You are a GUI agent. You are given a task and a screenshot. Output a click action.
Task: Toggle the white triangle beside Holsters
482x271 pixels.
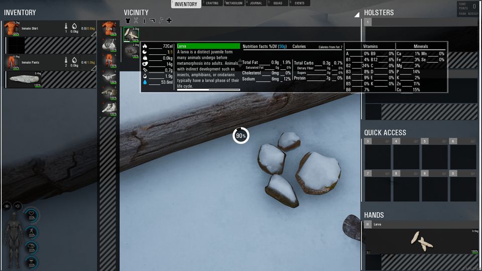point(356,15)
